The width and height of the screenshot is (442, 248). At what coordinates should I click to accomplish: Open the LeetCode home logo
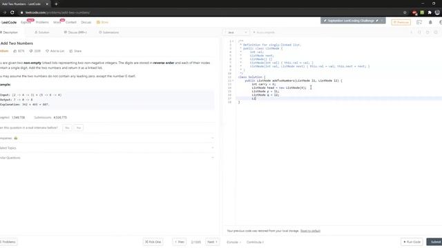(8, 22)
